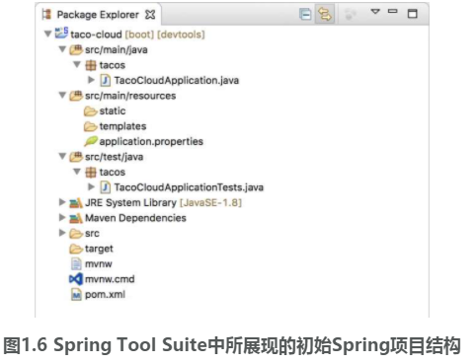Screen dimensions: 476x363
Task: Select the pom.xml file
Action: [x=105, y=294]
